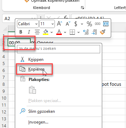
Task: Apply thousands separator format
Action: point(98,24)
